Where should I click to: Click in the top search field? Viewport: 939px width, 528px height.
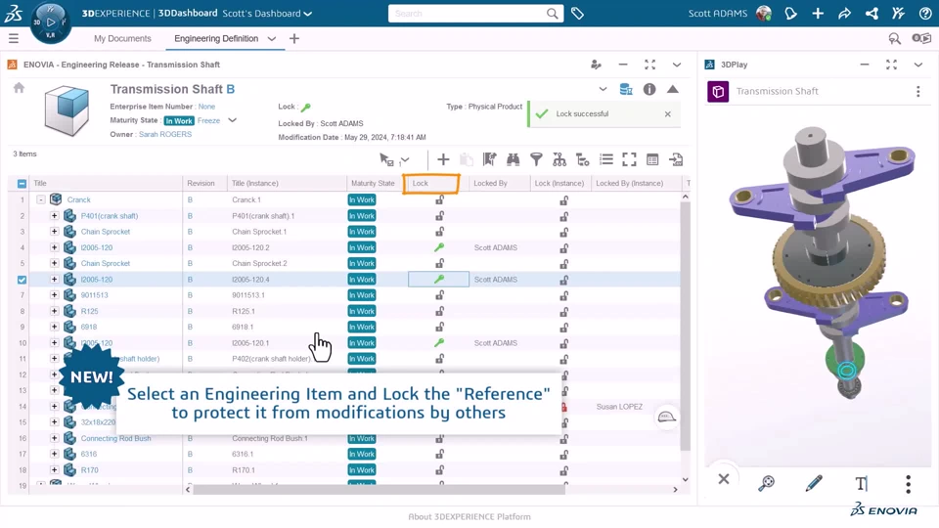click(469, 13)
